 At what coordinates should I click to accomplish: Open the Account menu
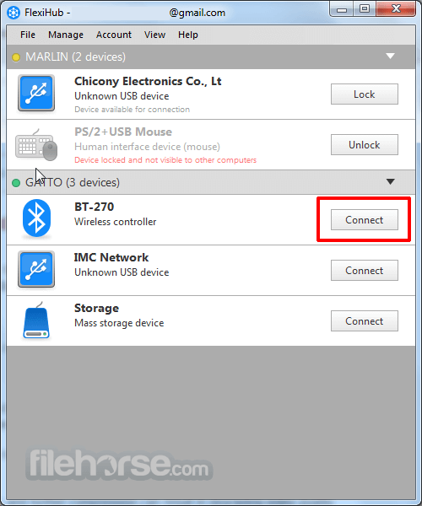coord(114,35)
